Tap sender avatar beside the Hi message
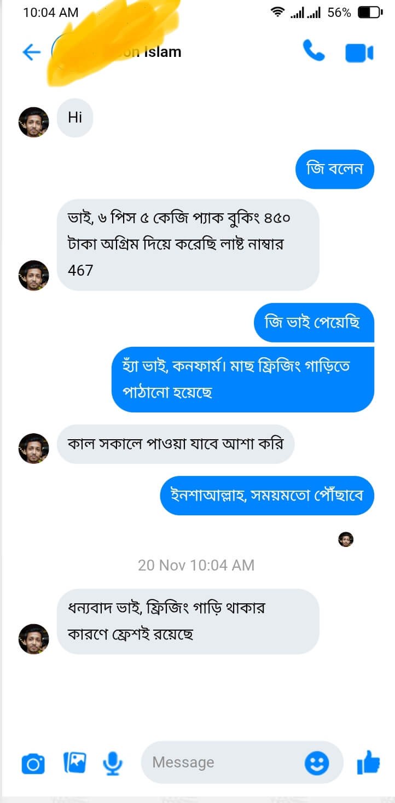The width and height of the screenshot is (395, 803). pyautogui.click(x=34, y=121)
